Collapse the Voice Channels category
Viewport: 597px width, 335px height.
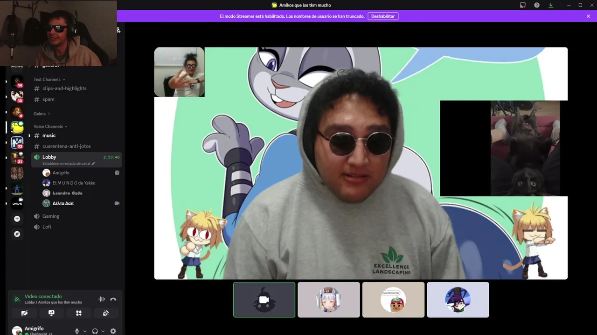click(50, 127)
